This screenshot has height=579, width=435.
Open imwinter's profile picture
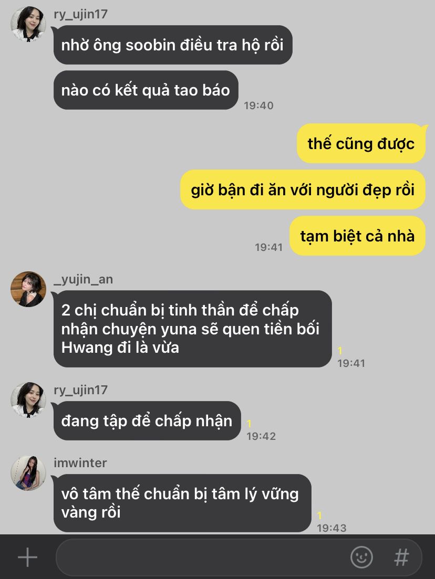[x=28, y=473]
